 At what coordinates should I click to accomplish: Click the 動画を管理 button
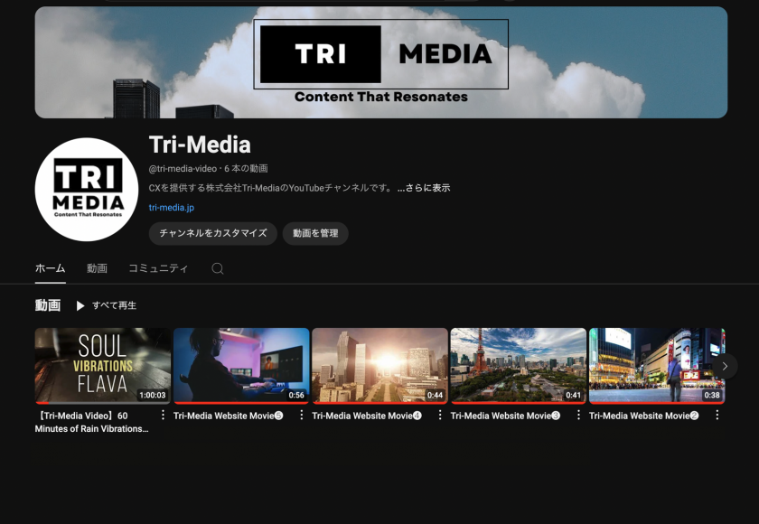[315, 233]
